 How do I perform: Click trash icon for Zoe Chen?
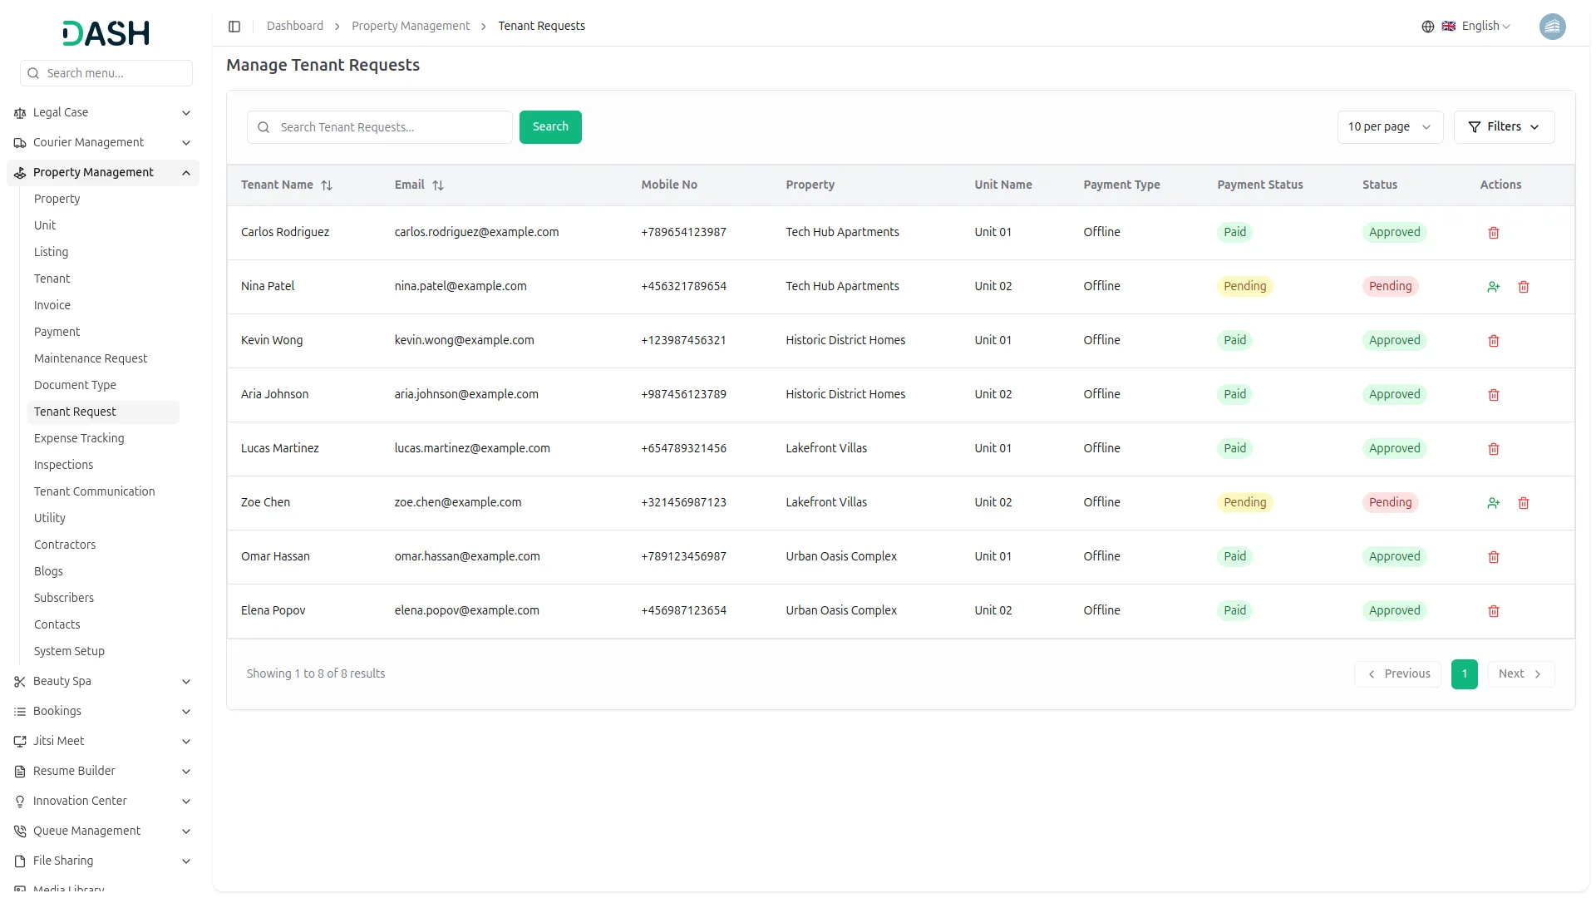click(1523, 503)
